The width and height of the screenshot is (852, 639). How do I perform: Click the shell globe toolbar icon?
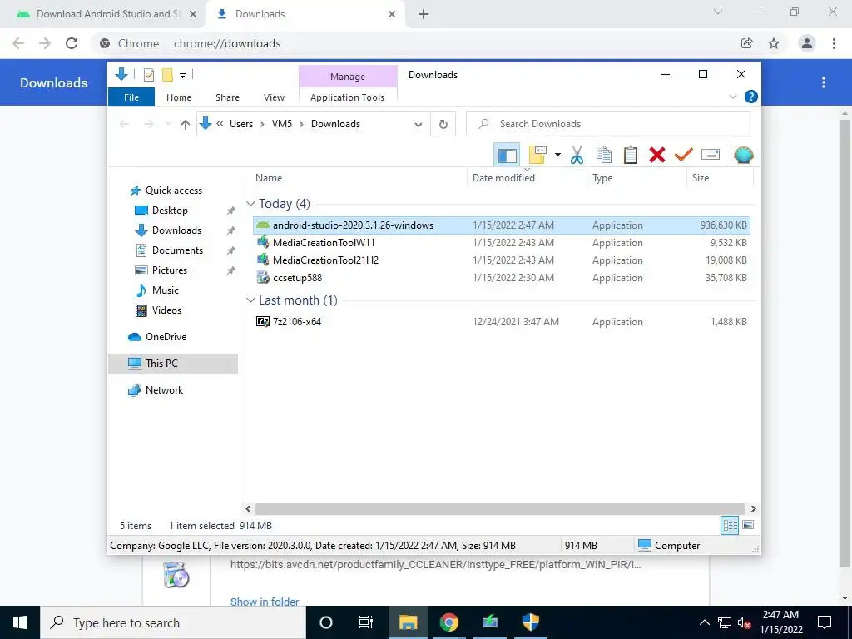tap(743, 155)
